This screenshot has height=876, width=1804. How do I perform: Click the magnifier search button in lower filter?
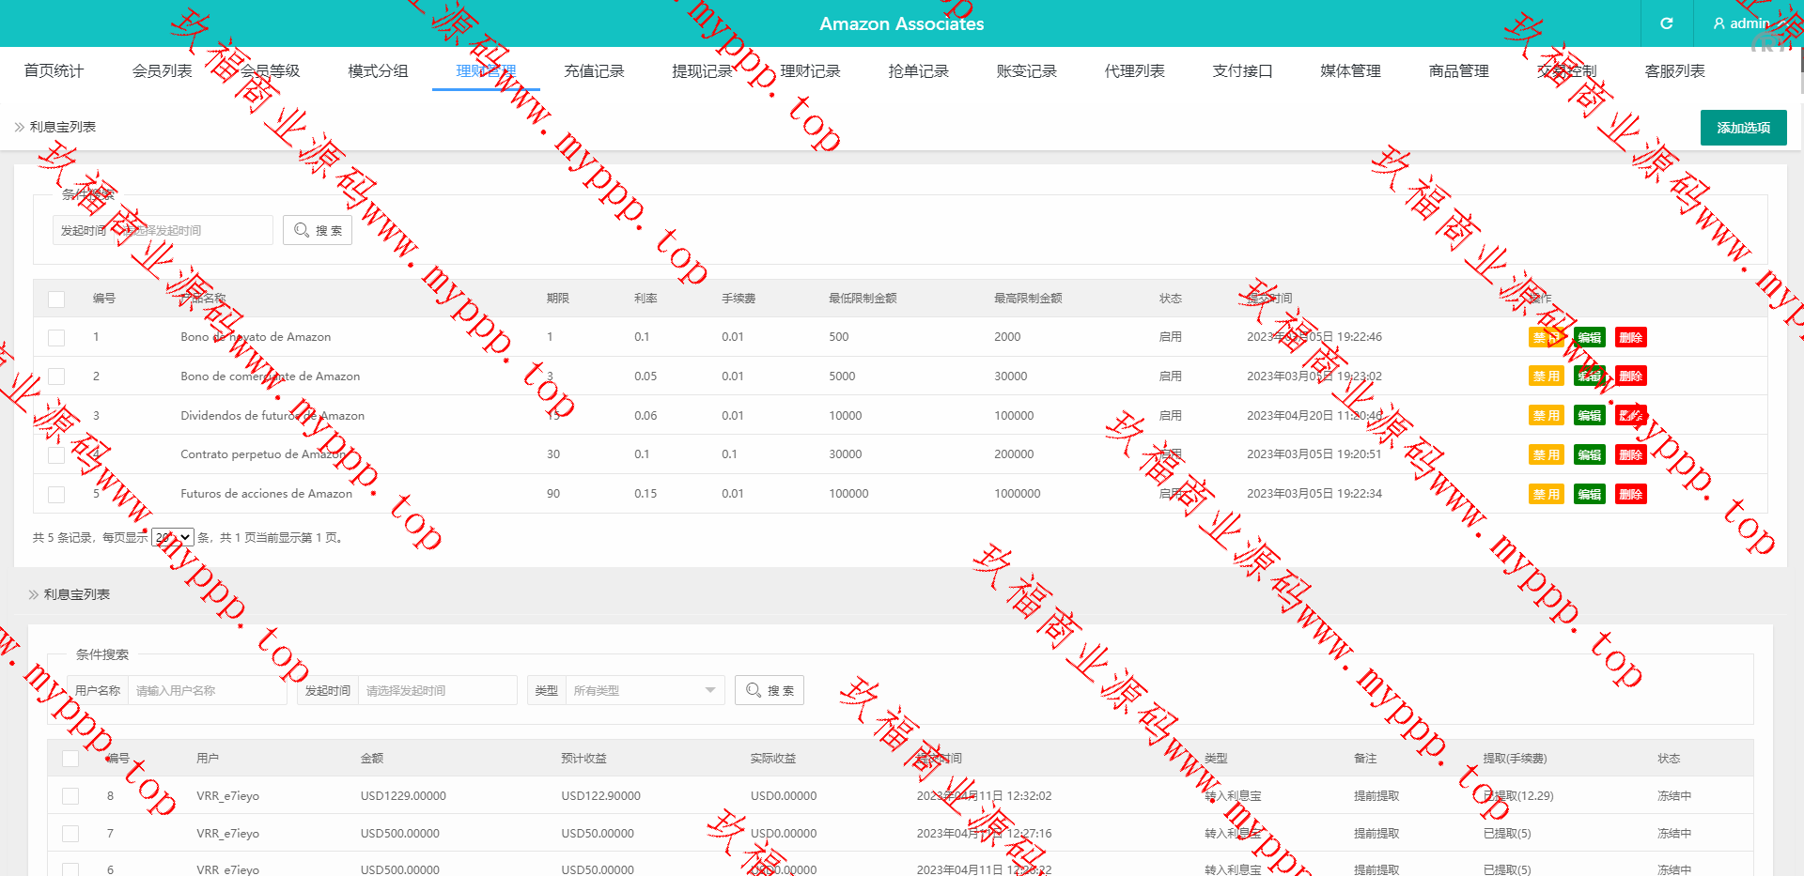point(770,690)
